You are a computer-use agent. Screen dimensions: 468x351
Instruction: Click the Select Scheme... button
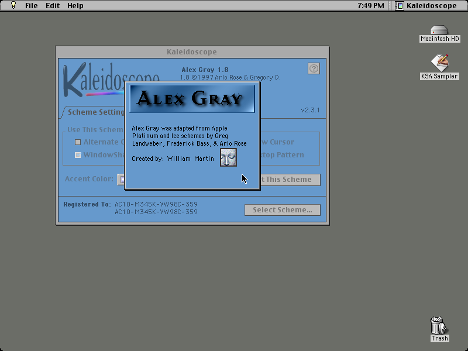click(283, 210)
